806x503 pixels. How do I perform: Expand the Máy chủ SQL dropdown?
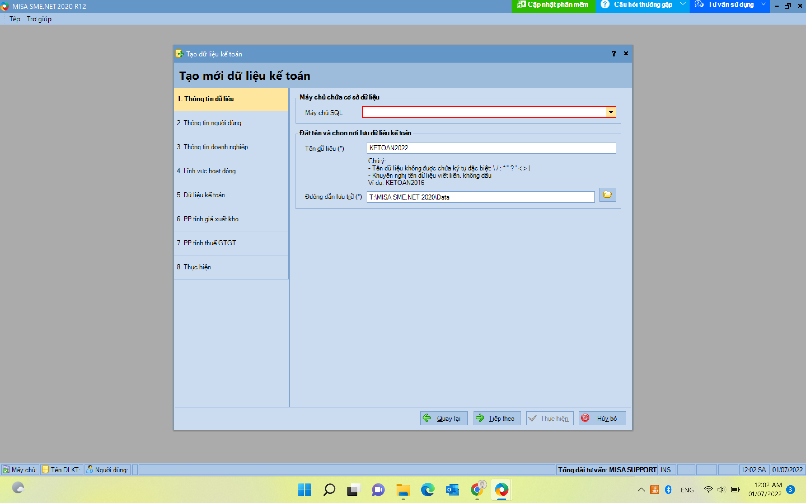[x=611, y=112]
